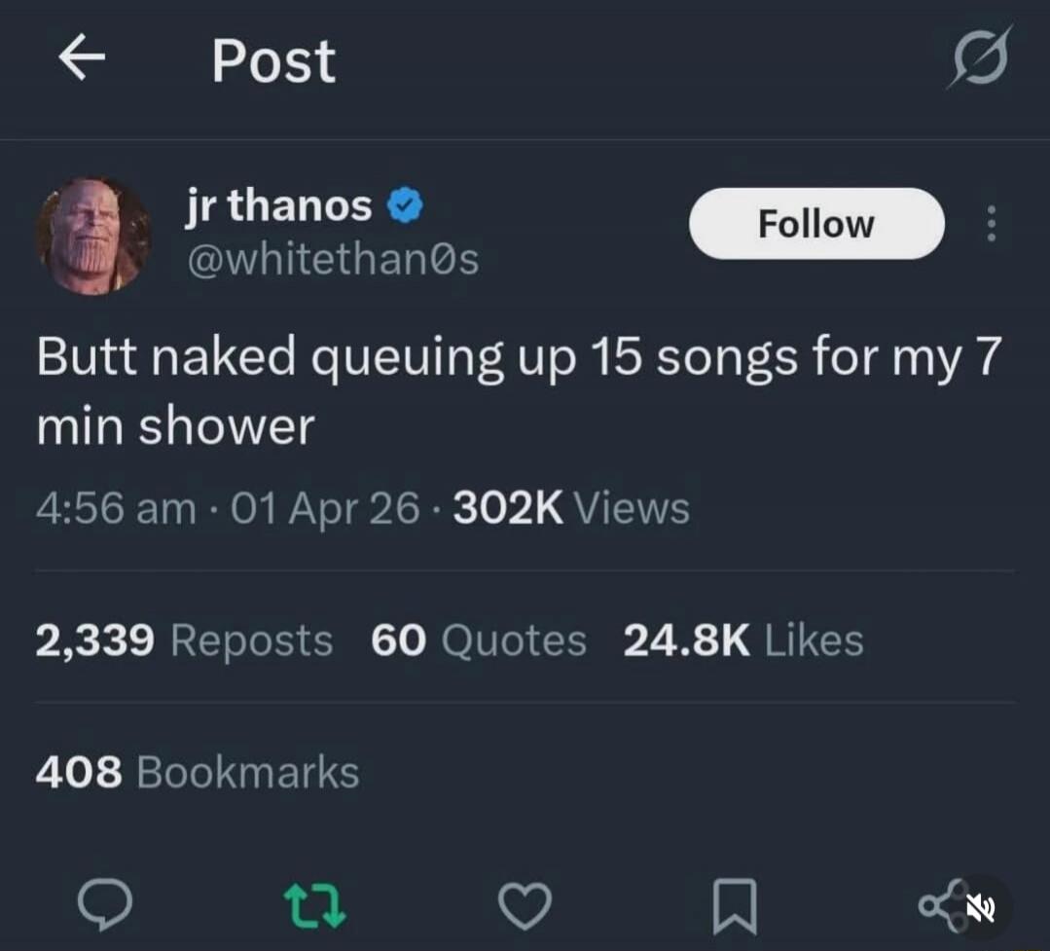Viewport: 1050px width, 951px height.
Task: Unmute audio via the speaker icon
Action: pos(983,908)
